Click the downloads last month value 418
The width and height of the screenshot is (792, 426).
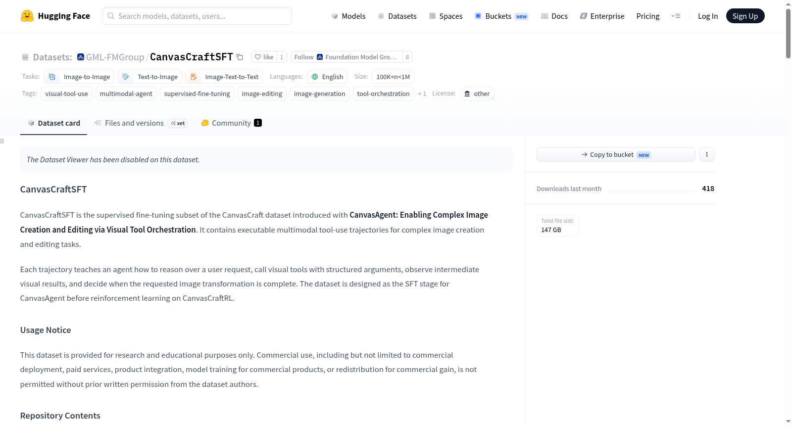click(x=708, y=189)
